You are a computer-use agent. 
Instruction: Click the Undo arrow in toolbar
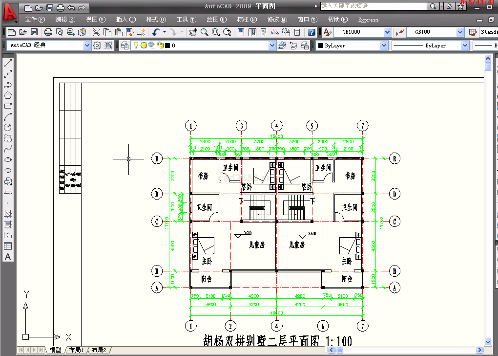coord(156,32)
